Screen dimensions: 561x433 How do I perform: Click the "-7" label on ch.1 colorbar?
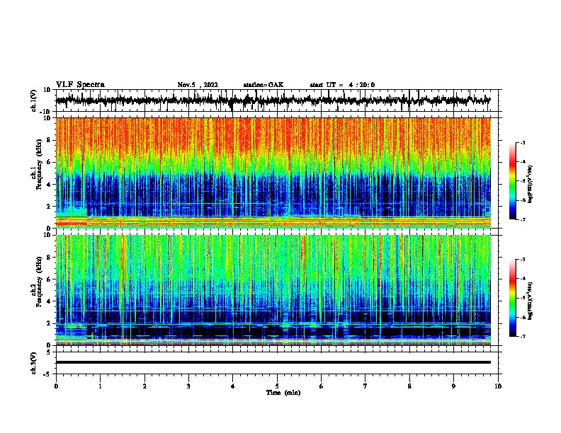522,219
